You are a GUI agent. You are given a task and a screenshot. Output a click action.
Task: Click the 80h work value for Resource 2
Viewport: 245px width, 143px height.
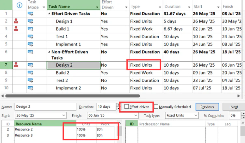[x=100, y=129]
